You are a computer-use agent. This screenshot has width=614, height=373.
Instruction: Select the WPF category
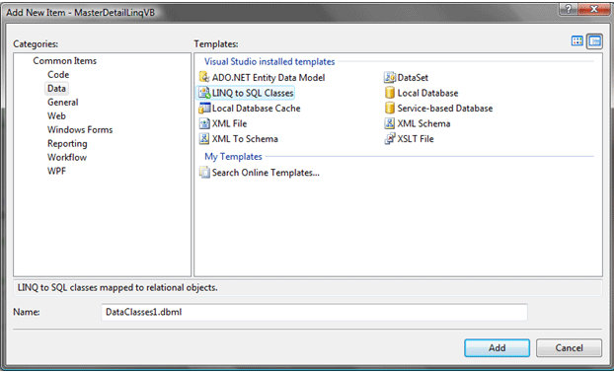[x=56, y=171]
